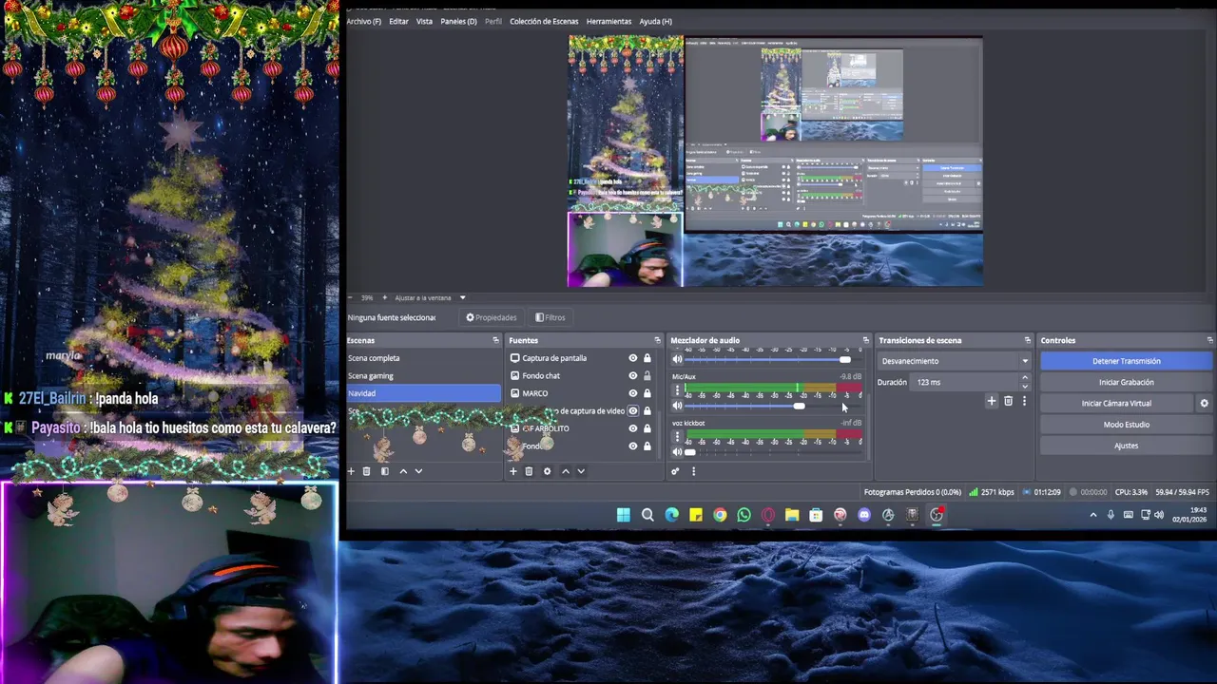Mute the Mic/Aux audio channel
This screenshot has width=1217, height=684.
point(677,406)
